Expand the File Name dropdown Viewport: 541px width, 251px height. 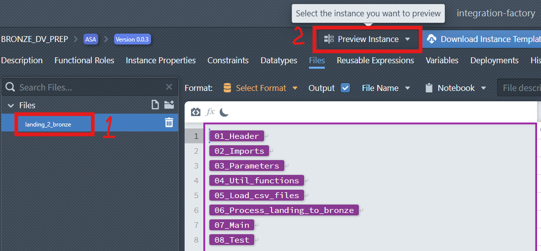[x=386, y=88]
